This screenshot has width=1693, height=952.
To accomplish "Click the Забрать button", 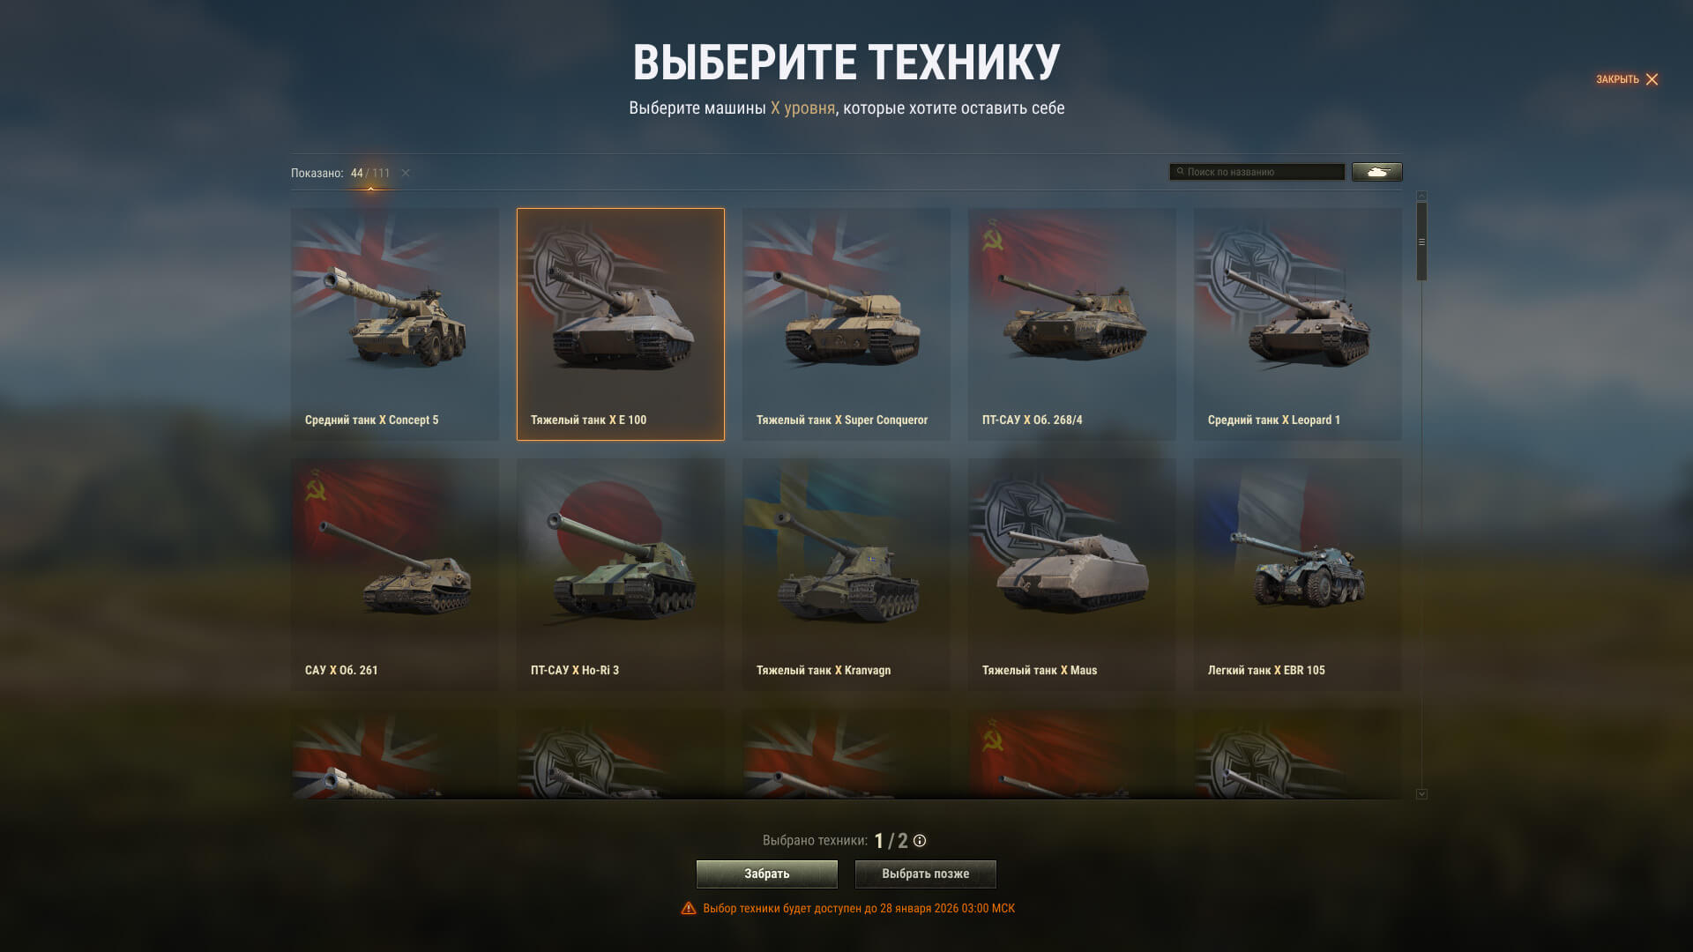I will (767, 874).
